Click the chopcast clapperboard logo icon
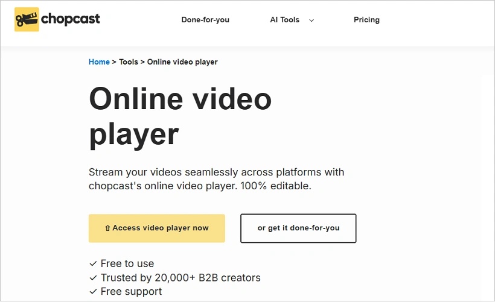This screenshot has height=302, width=495. point(27,19)
